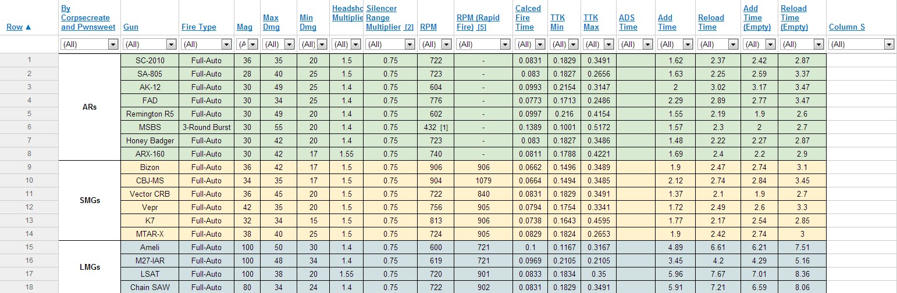The width and height of the screenshot is (897, 293).
Task: Open footnote [2] beside Silencer Range Multiplier
Action: point(409,27)
